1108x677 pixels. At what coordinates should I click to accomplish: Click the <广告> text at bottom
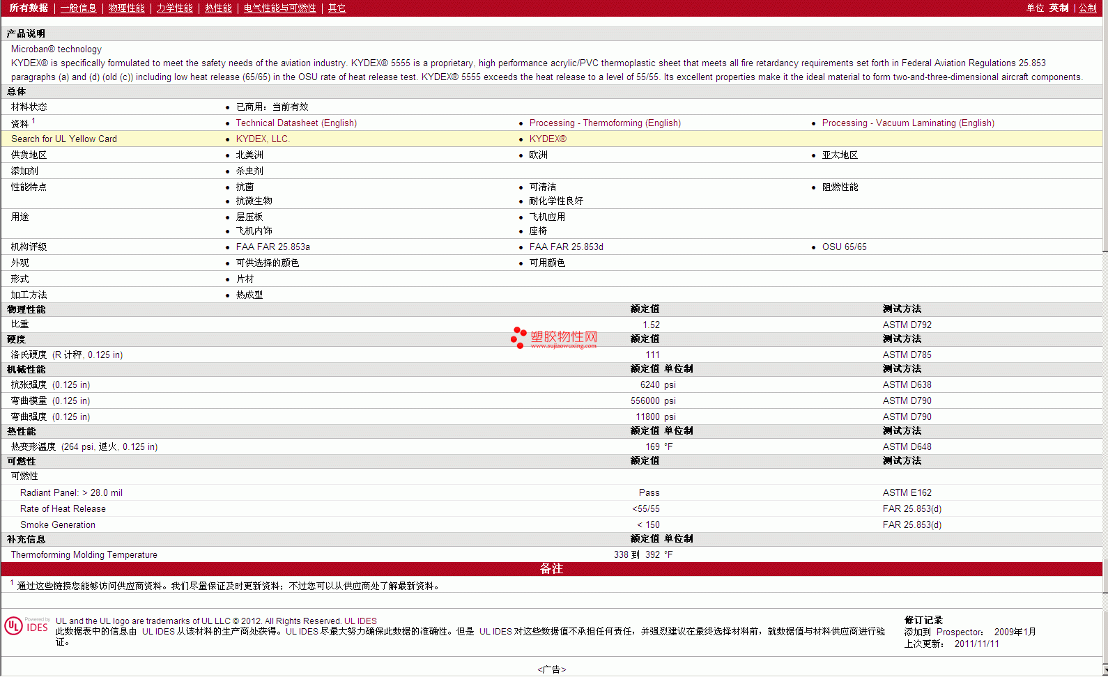pos(551,669)
